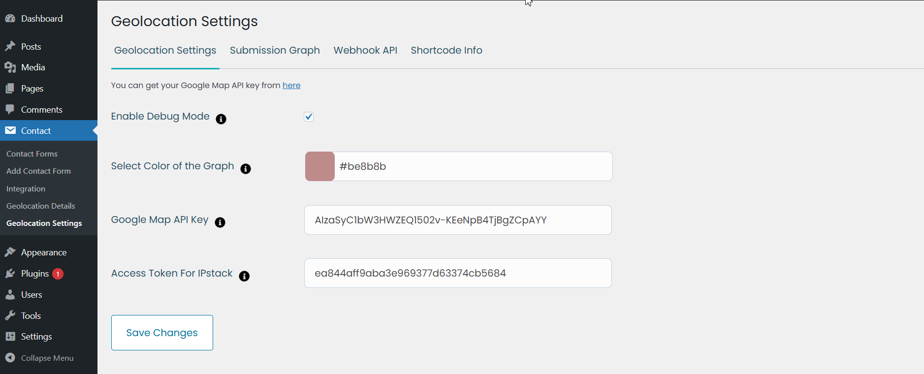Switch to the Submission Graph tab
The width and height of the screenshot is (924, 374).
275,50
